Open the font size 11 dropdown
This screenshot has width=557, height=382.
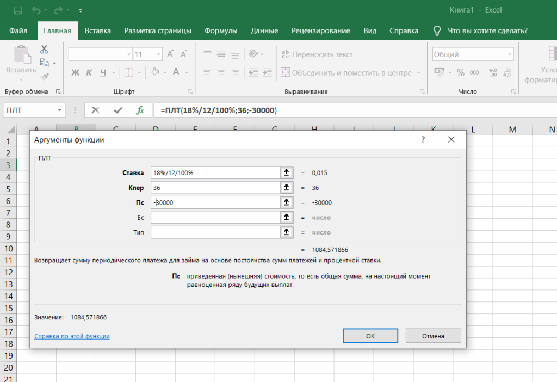[158, 54]
